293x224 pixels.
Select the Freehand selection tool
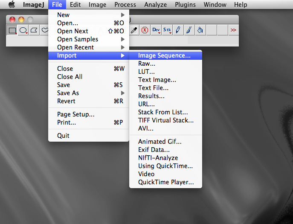pyautogui.click(x=44, y=30)
